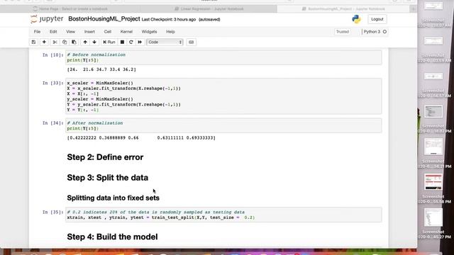
Task: Click into MinMaxScaler cell In [33]
Action: (223, 96)
